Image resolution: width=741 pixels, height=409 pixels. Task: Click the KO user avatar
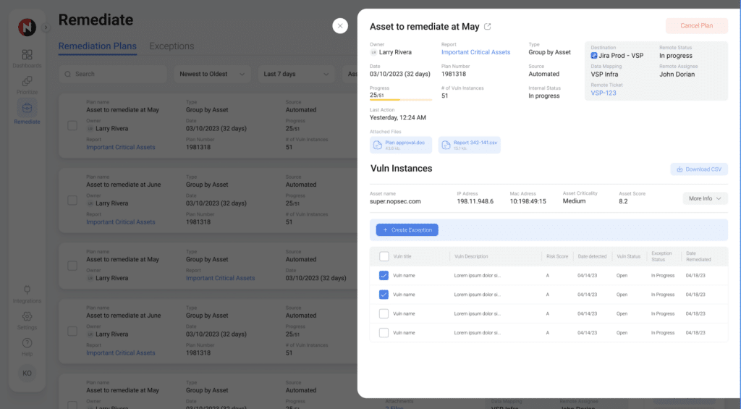click(27, 373)
